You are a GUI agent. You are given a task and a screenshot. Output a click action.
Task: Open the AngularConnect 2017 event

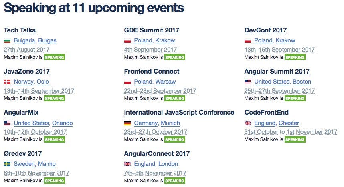(157, 154)
